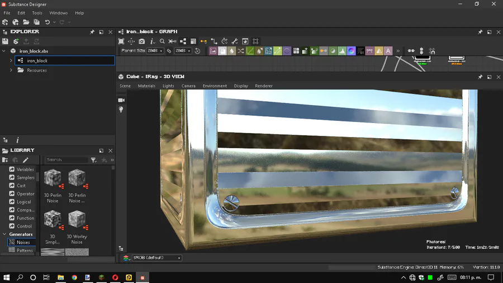The height and width of the screenshot is (283, 503).
Task: Select the Noises category in Library
Action: pos(23,243)
